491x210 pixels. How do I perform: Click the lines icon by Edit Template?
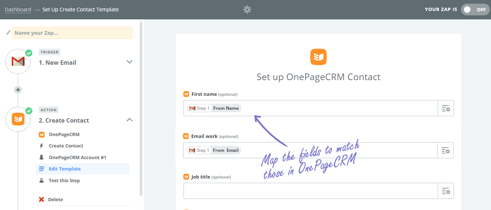pyautogui.click(x=41, y=169)
